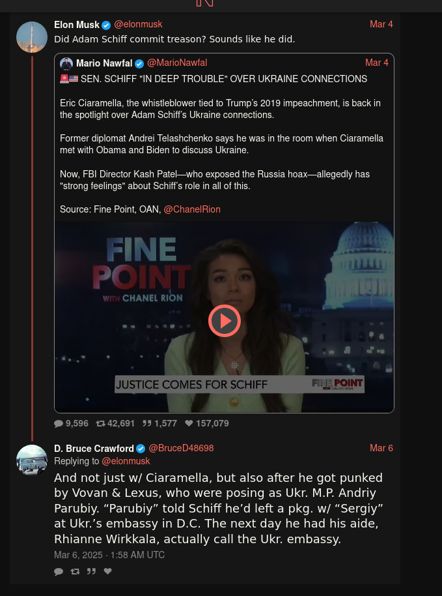Viewport: 442px width, 596px height.
Task: Click the Mario Nawfal display name
Action: (x=104, y=63)
